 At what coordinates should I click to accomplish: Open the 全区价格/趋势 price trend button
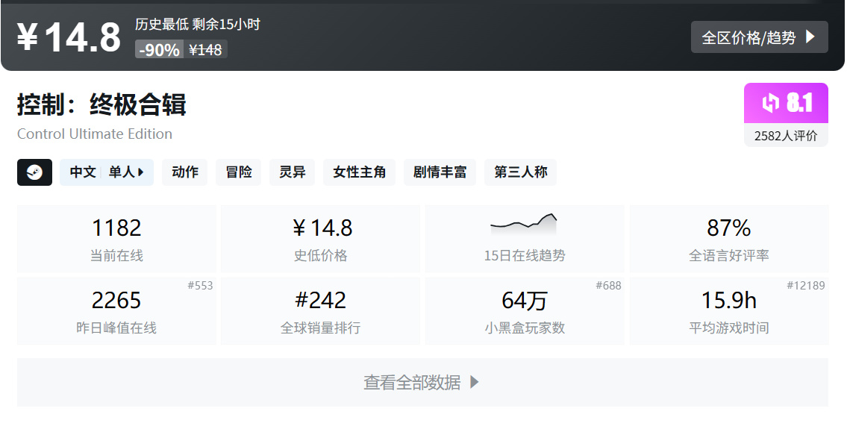[759, 37]
